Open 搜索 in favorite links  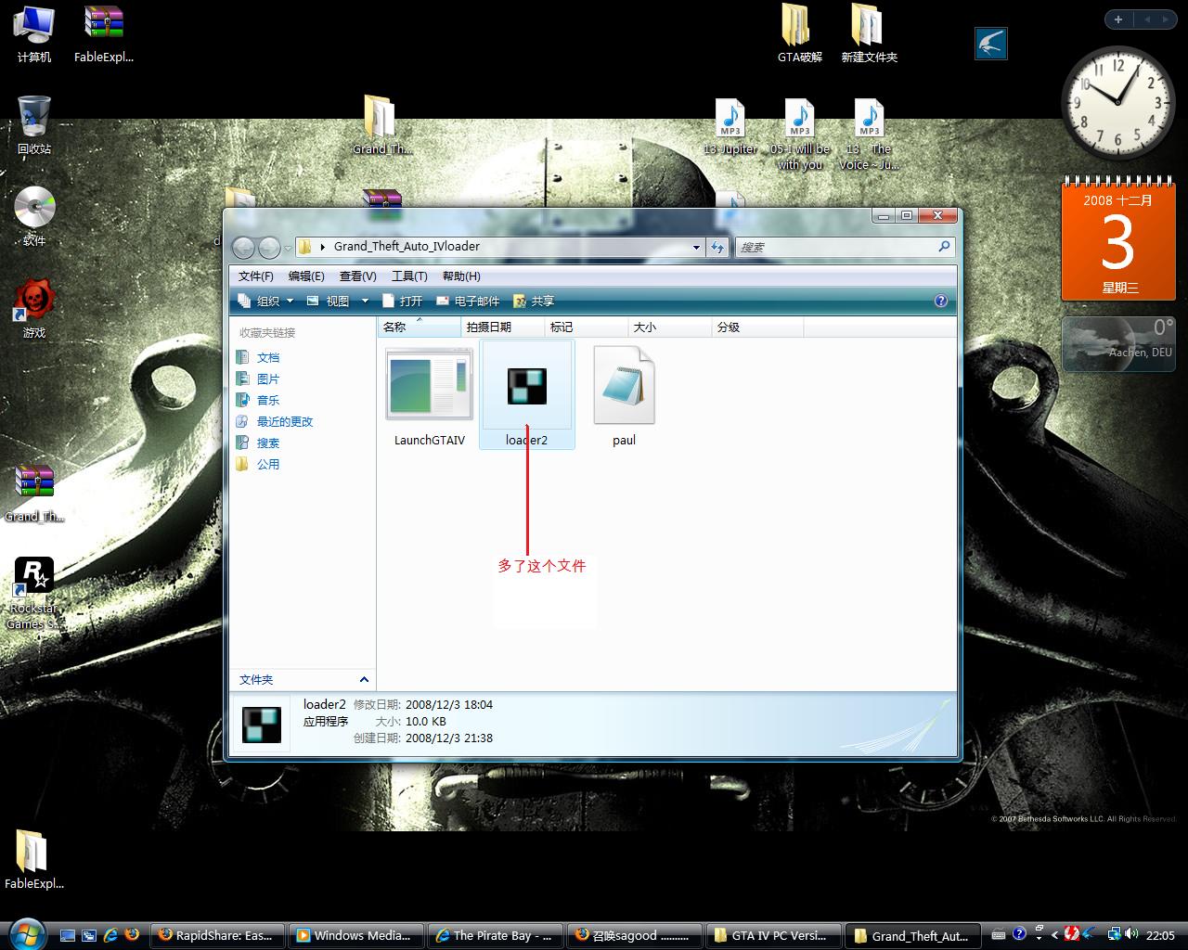coord(258,443)
